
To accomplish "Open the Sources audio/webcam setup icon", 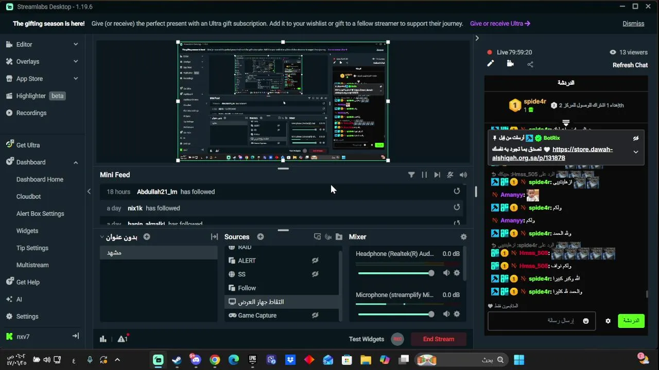I will tap(328, 237).
